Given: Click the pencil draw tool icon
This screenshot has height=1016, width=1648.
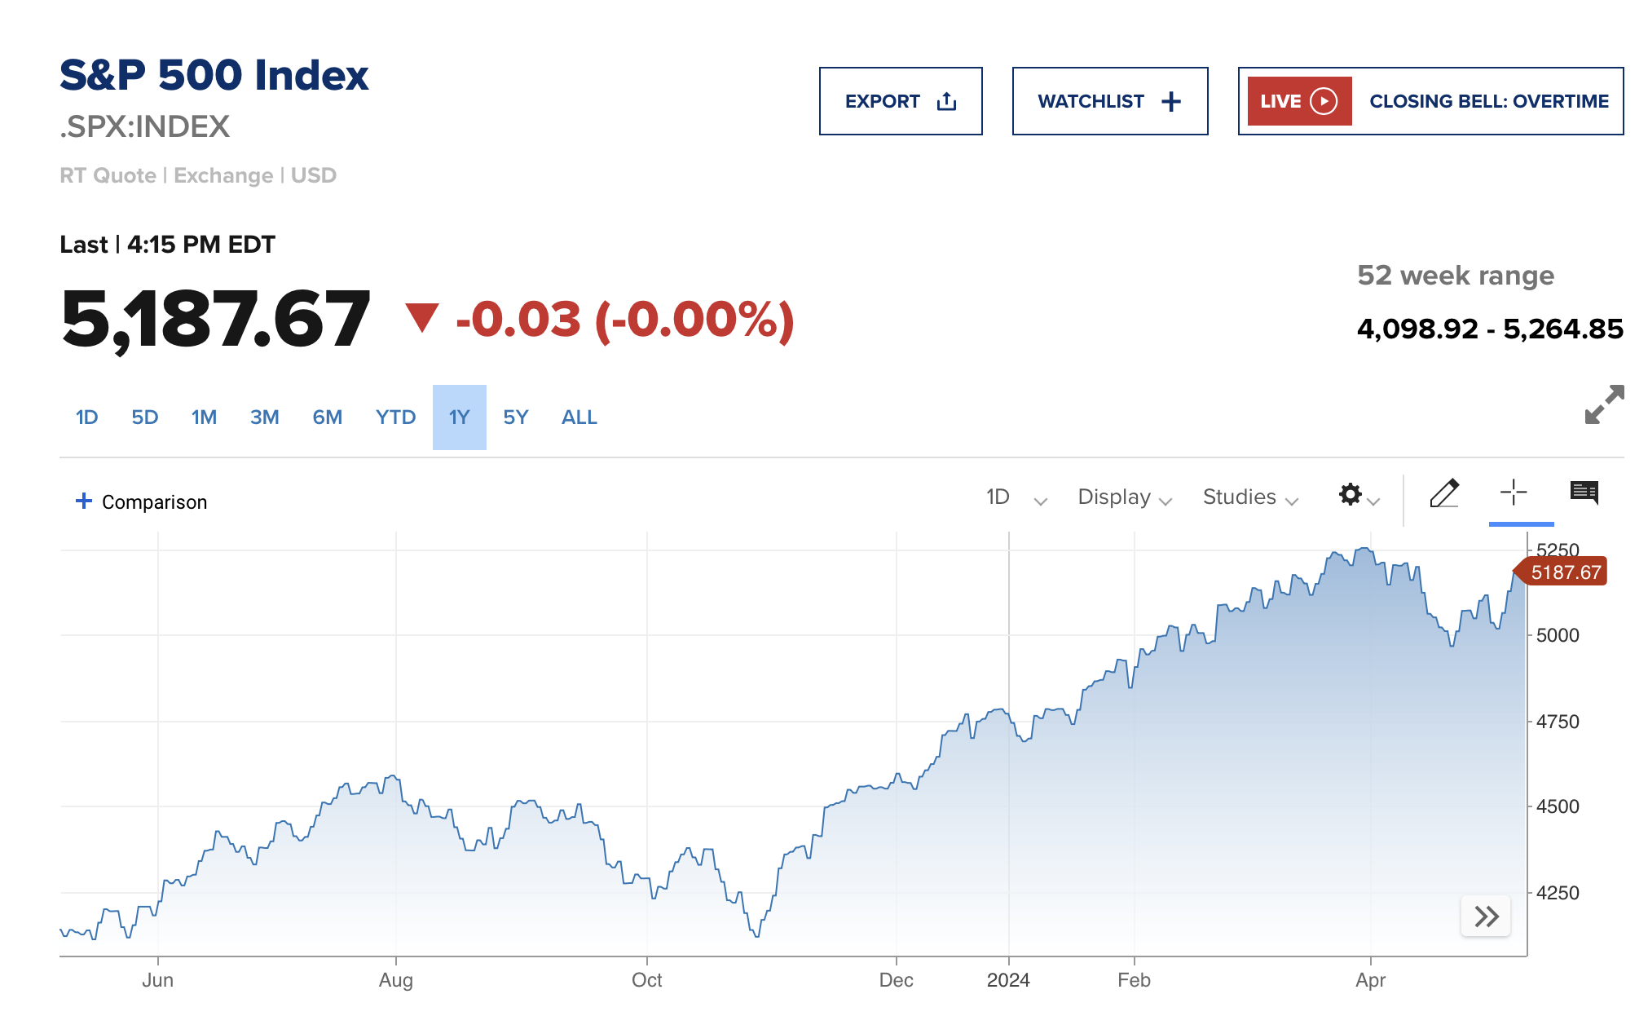Looking at the screenshot, I should click(1443, 494).
